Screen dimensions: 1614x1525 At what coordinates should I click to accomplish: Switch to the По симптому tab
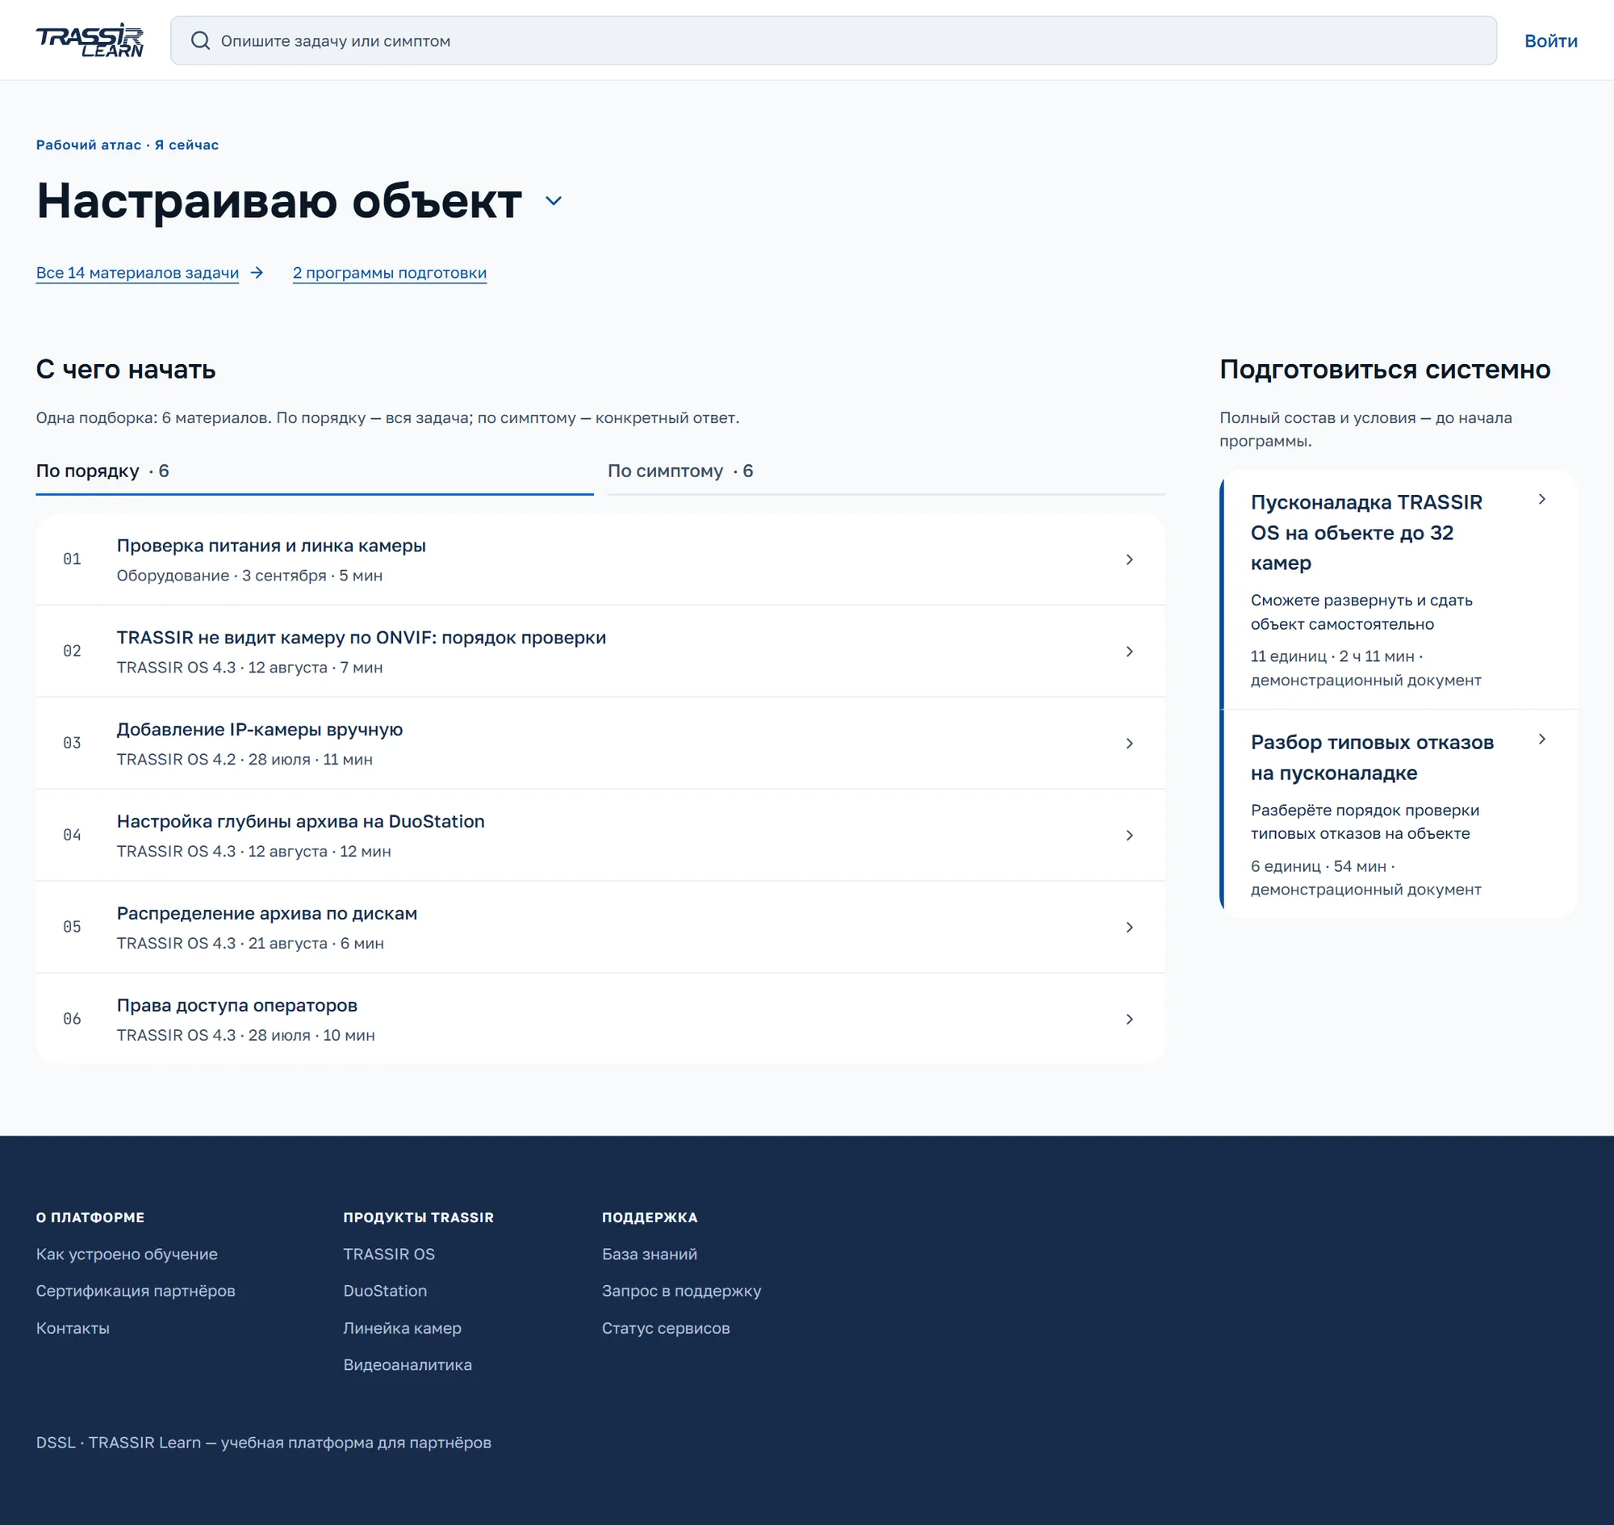(886, 471)
